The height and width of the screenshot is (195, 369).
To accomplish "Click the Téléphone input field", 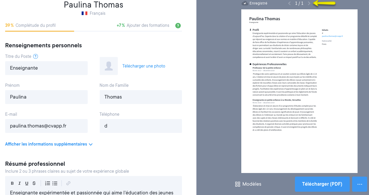I will (141, 126).
